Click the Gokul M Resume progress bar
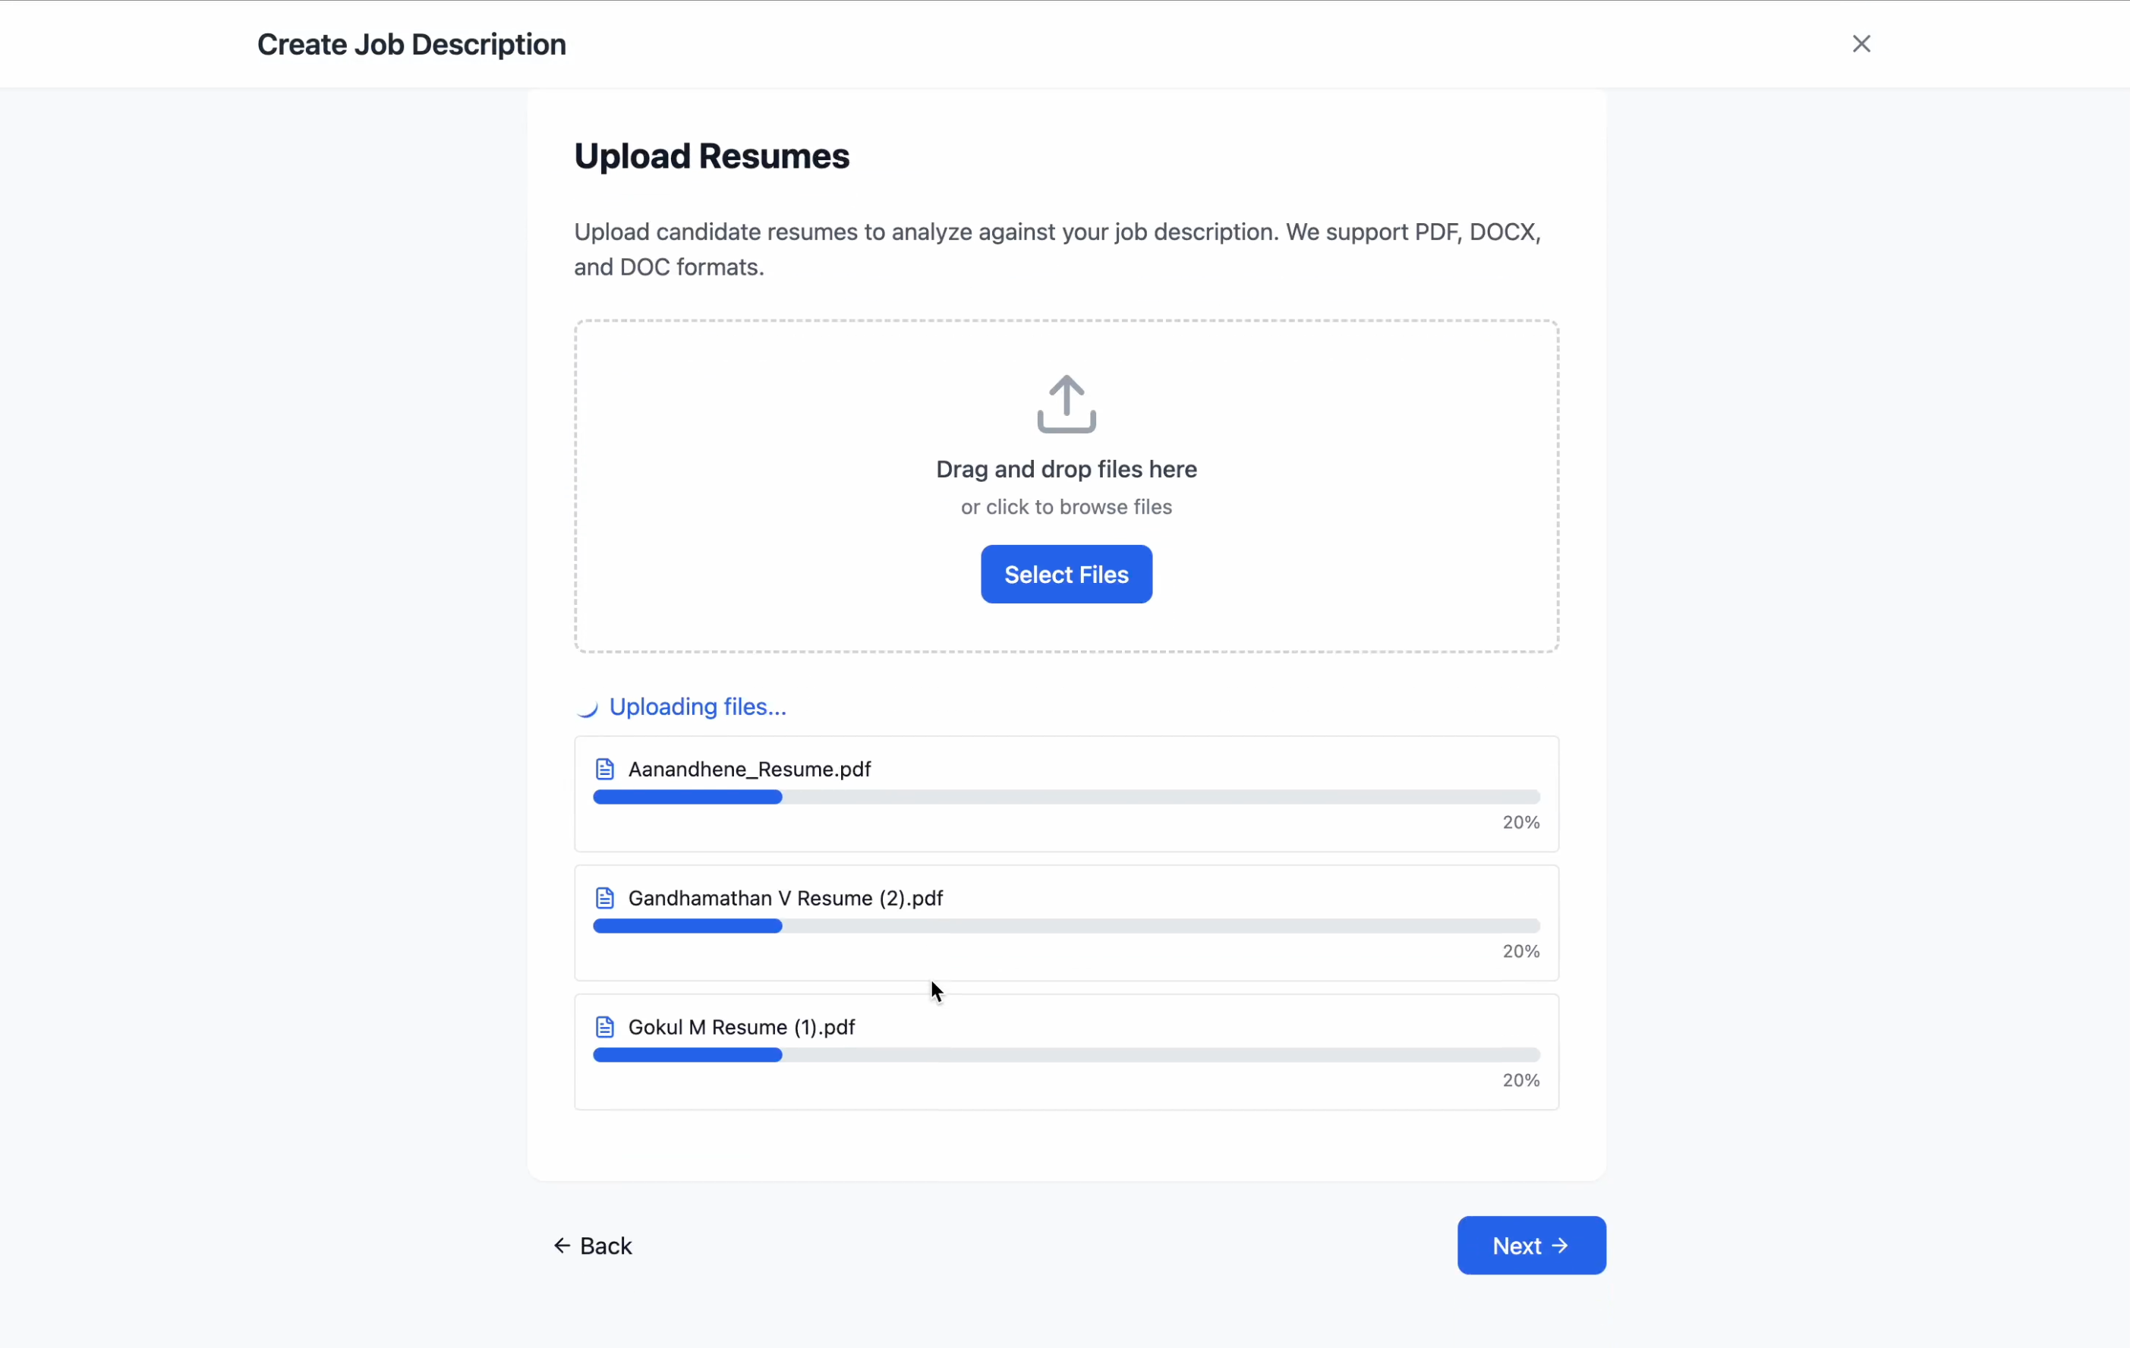 pos(1066,1055)
